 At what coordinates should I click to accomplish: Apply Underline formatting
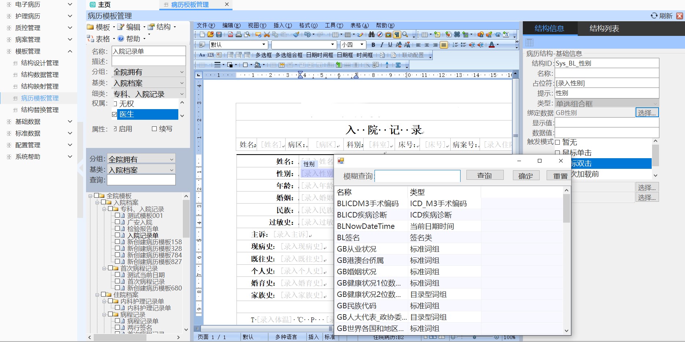tap(390, 45)
